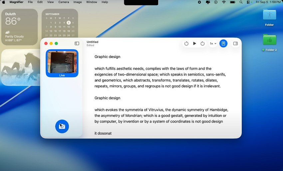Open the Duluth weather widget
The image size is (283, 171).
(x=20, y=27)
